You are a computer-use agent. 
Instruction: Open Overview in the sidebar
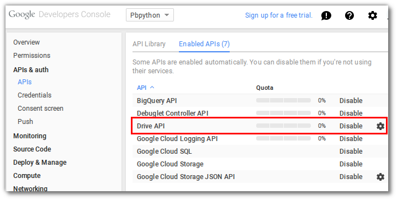(x=27, y=42)
